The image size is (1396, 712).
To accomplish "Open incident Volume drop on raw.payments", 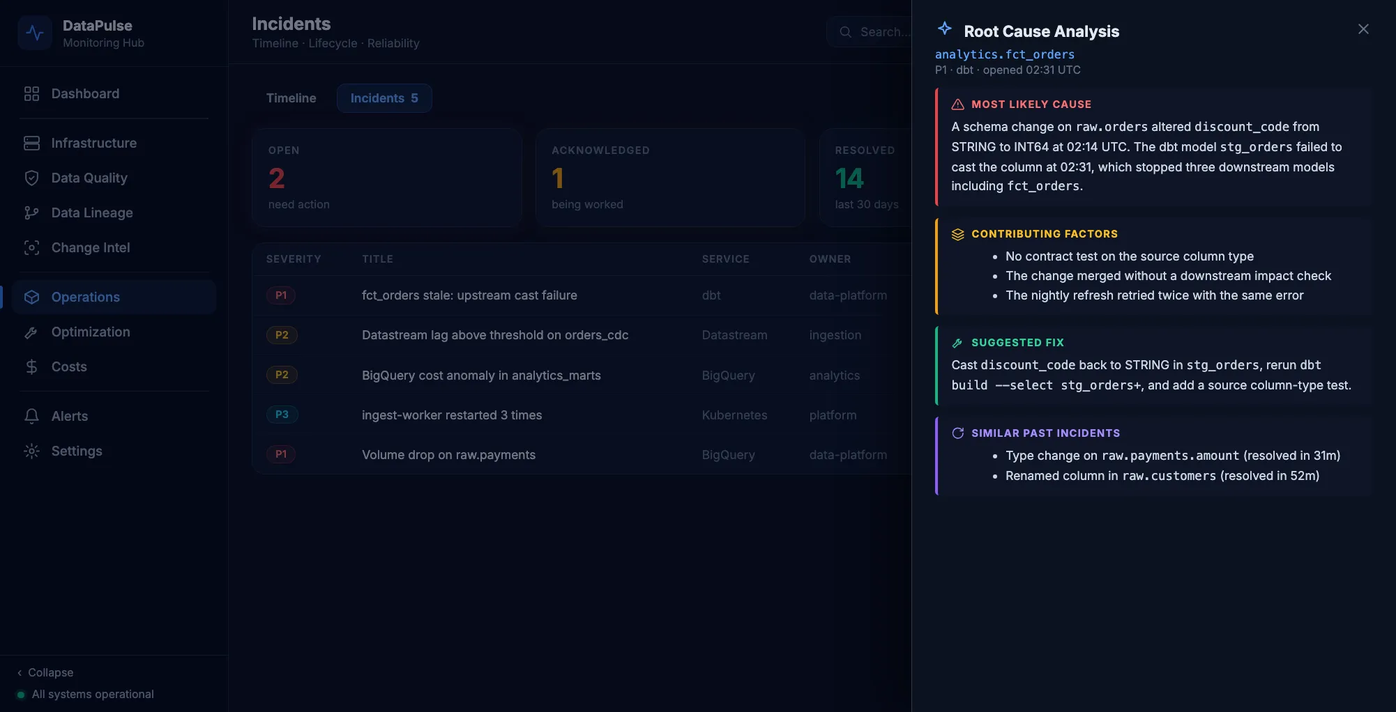I will (582, 454).
